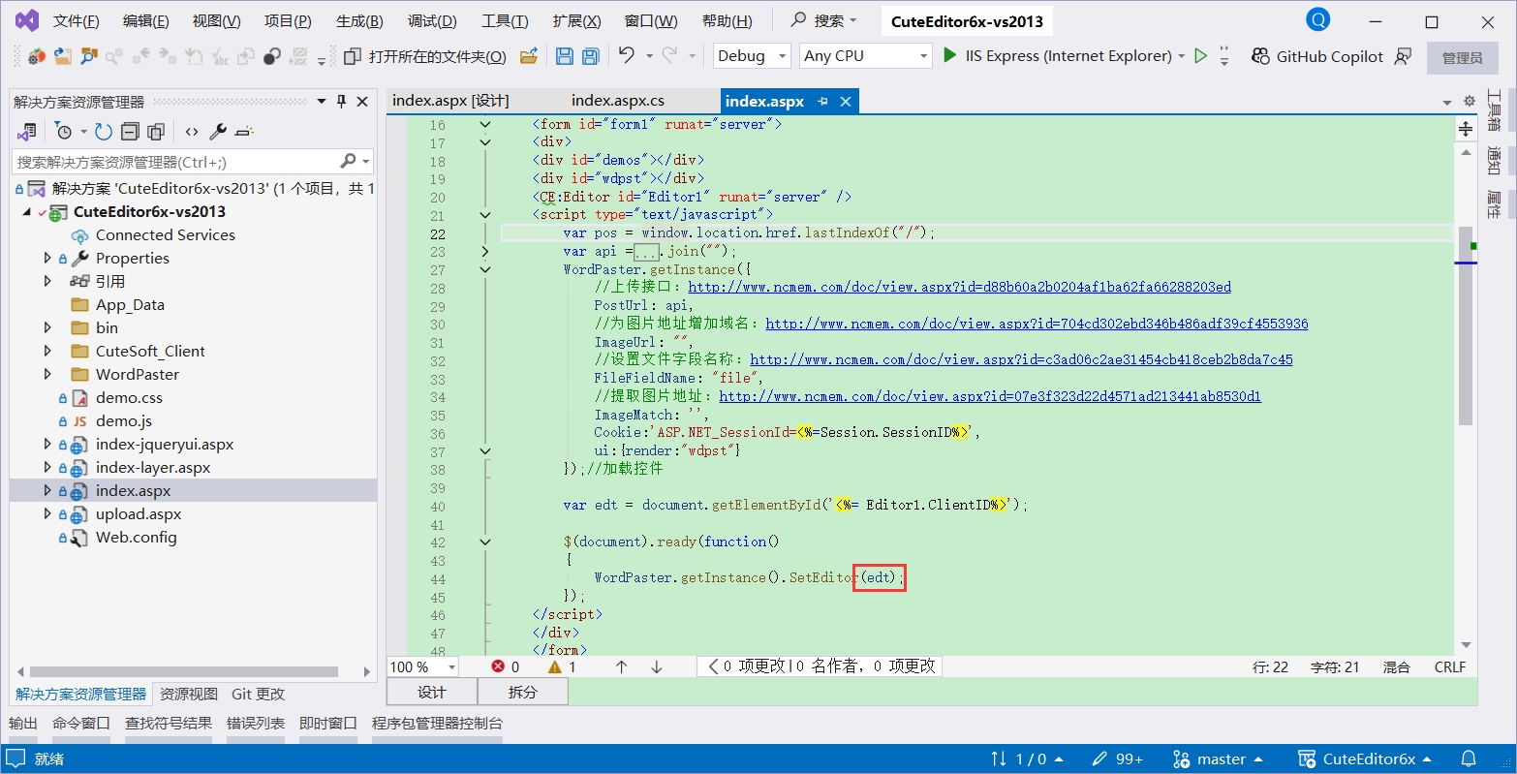Open Properties wrench icon in Solution Explorer

[x=218, y=132]
